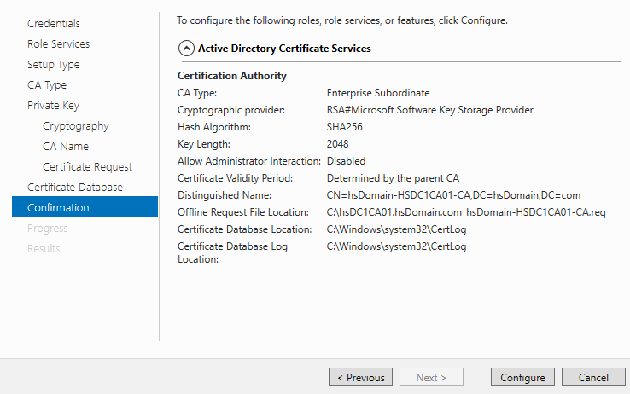The height and width of the screenshot is (394, 630).
Task: Select the Certificate Request sub-step
Action: point(87,167)
